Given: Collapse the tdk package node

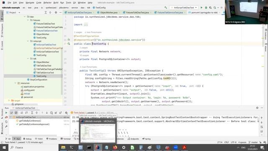Looking at the screenshot, I should click(x=28, y=59).
